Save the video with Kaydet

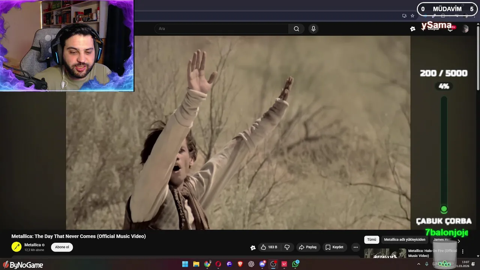click(x=334, y=247)
